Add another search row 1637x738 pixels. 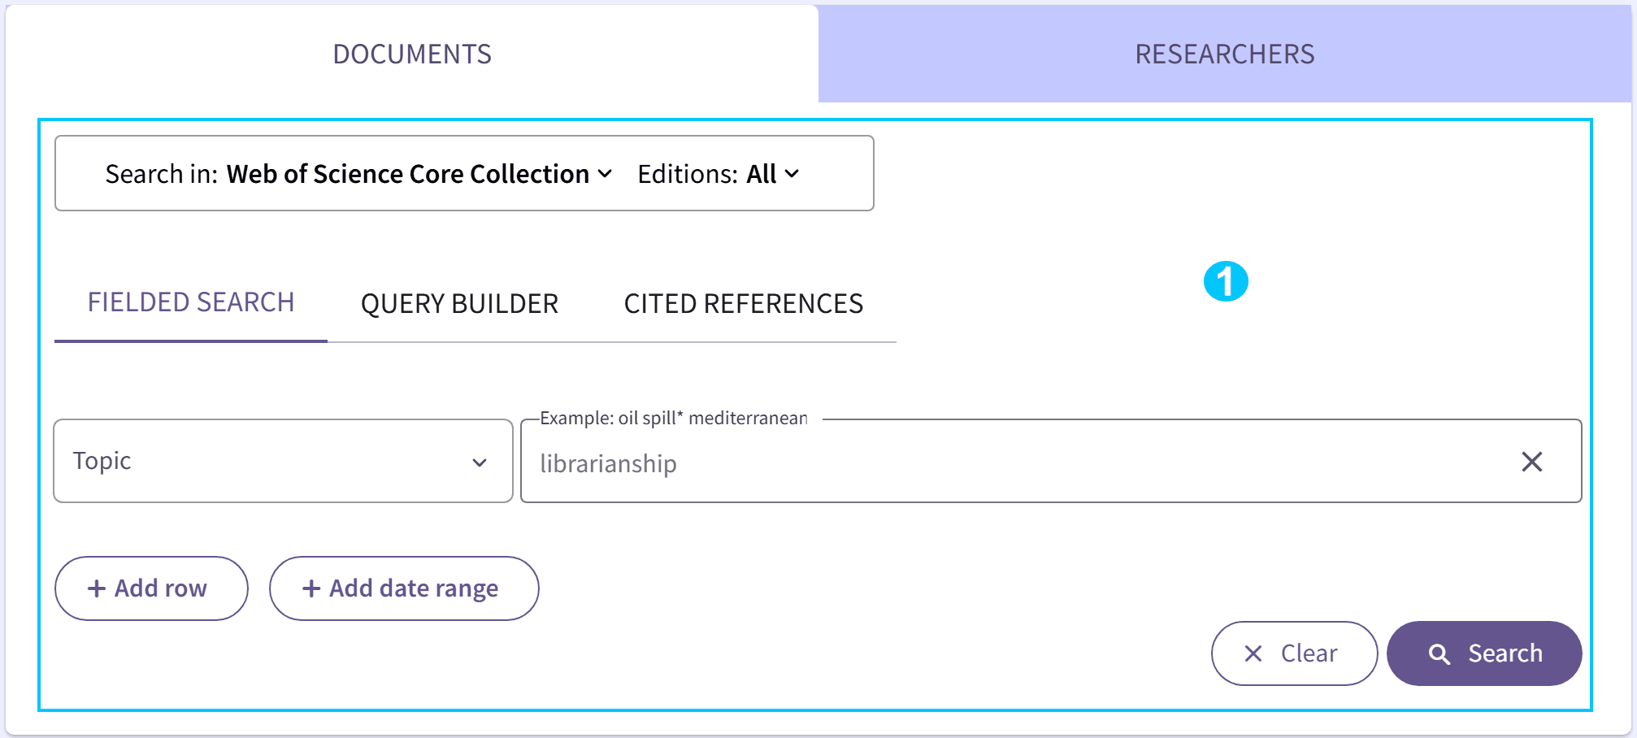coord(151,588)
